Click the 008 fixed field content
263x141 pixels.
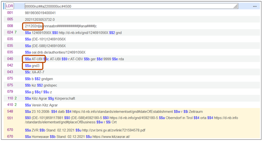pos(61,26)
